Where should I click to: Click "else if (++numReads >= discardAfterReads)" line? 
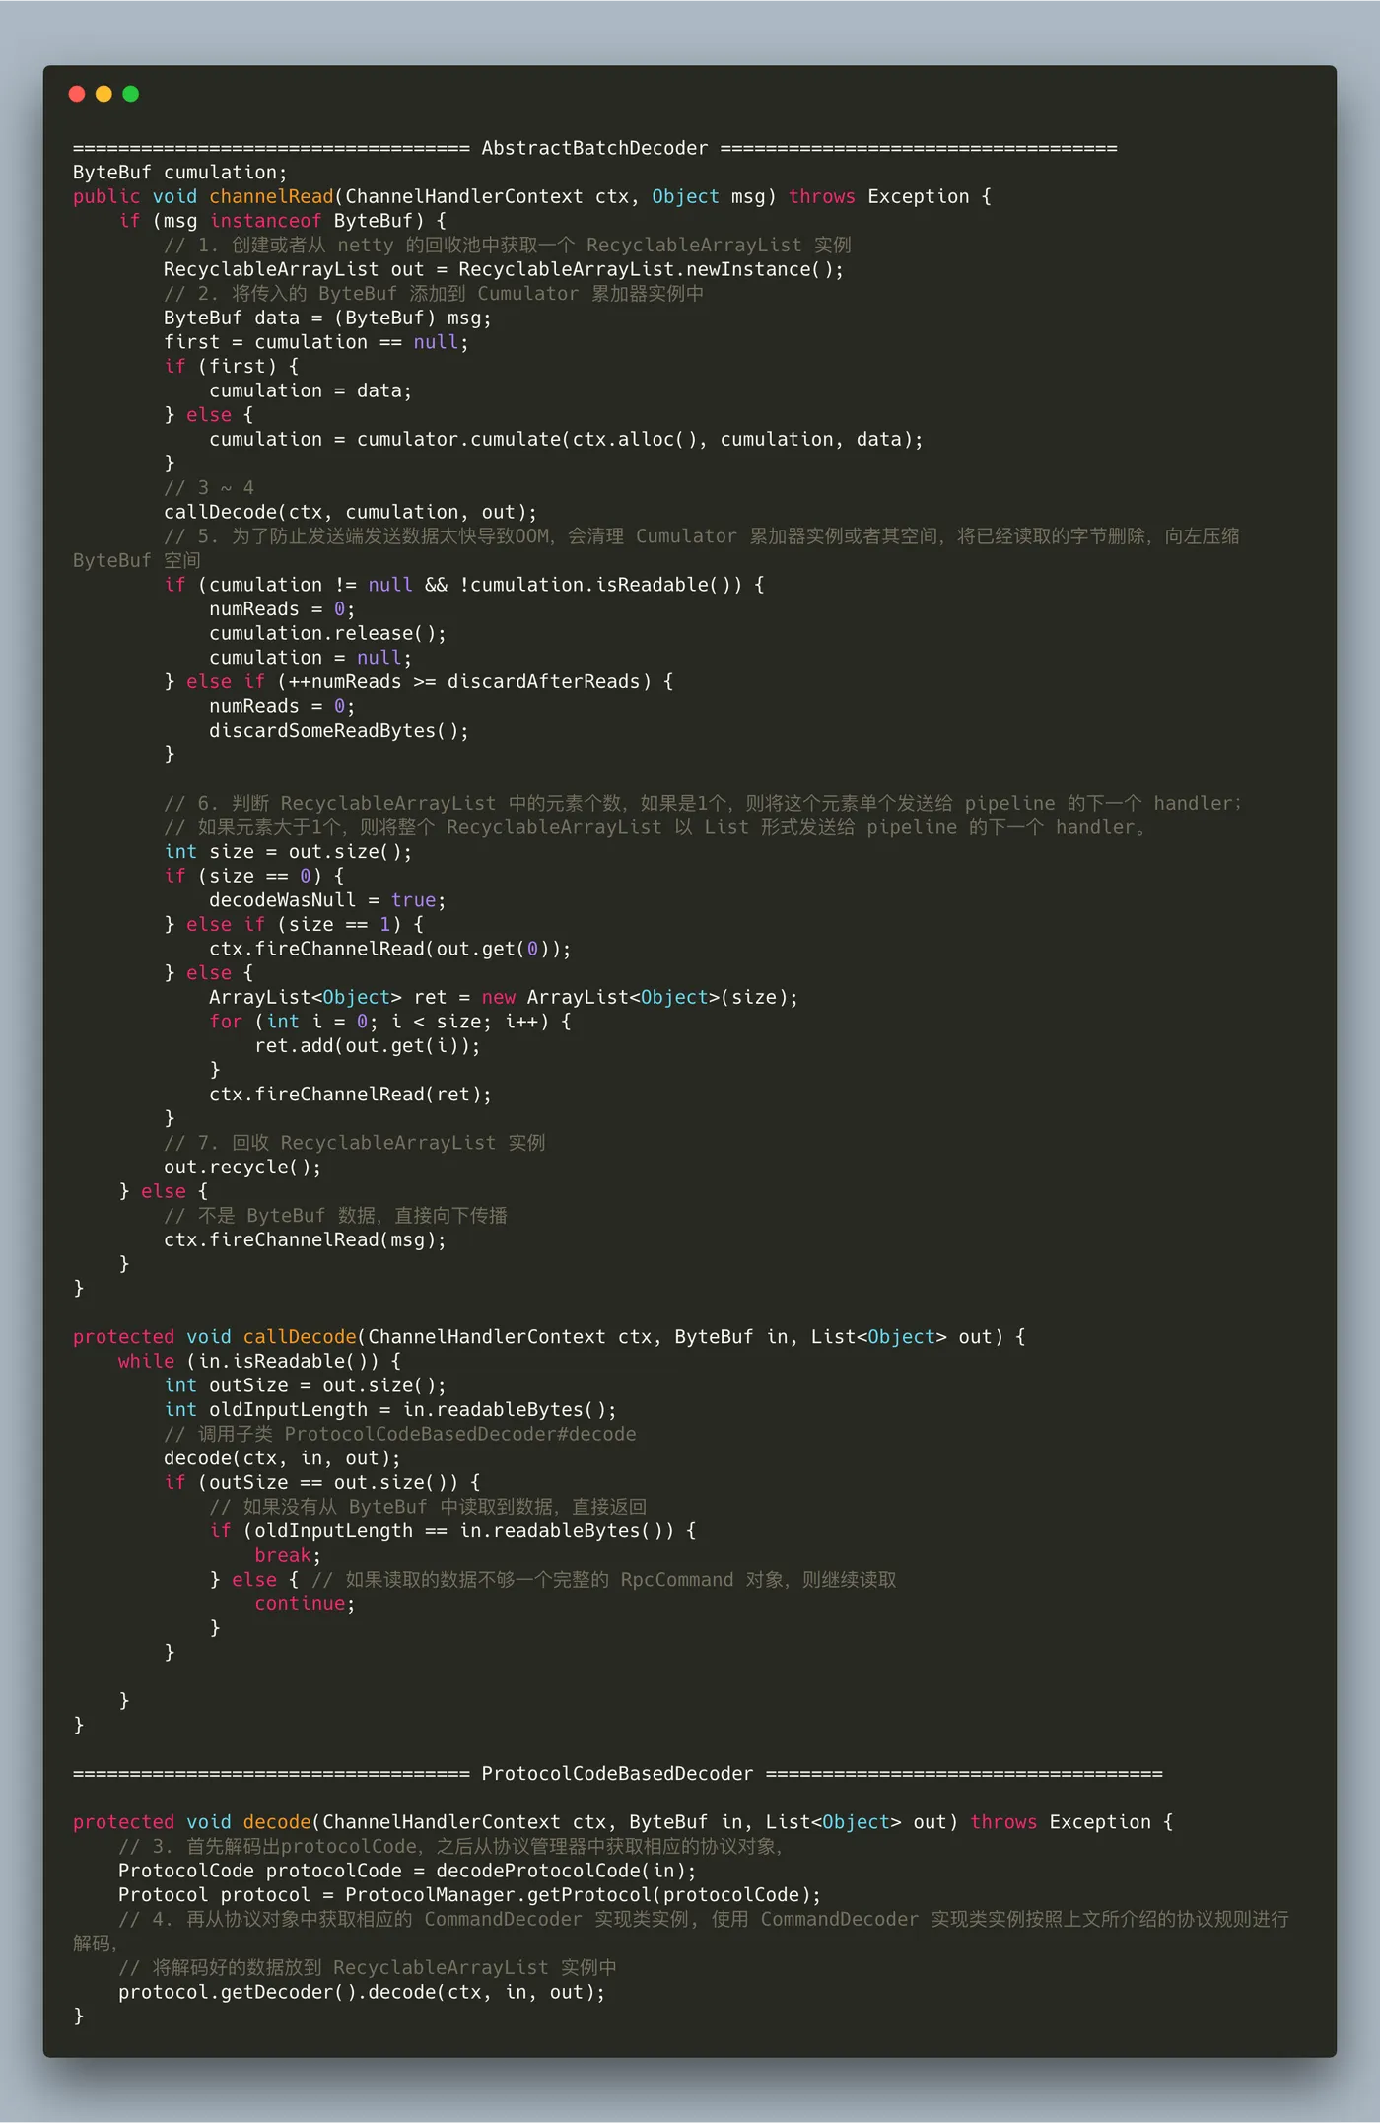click(x=430, y=681)
